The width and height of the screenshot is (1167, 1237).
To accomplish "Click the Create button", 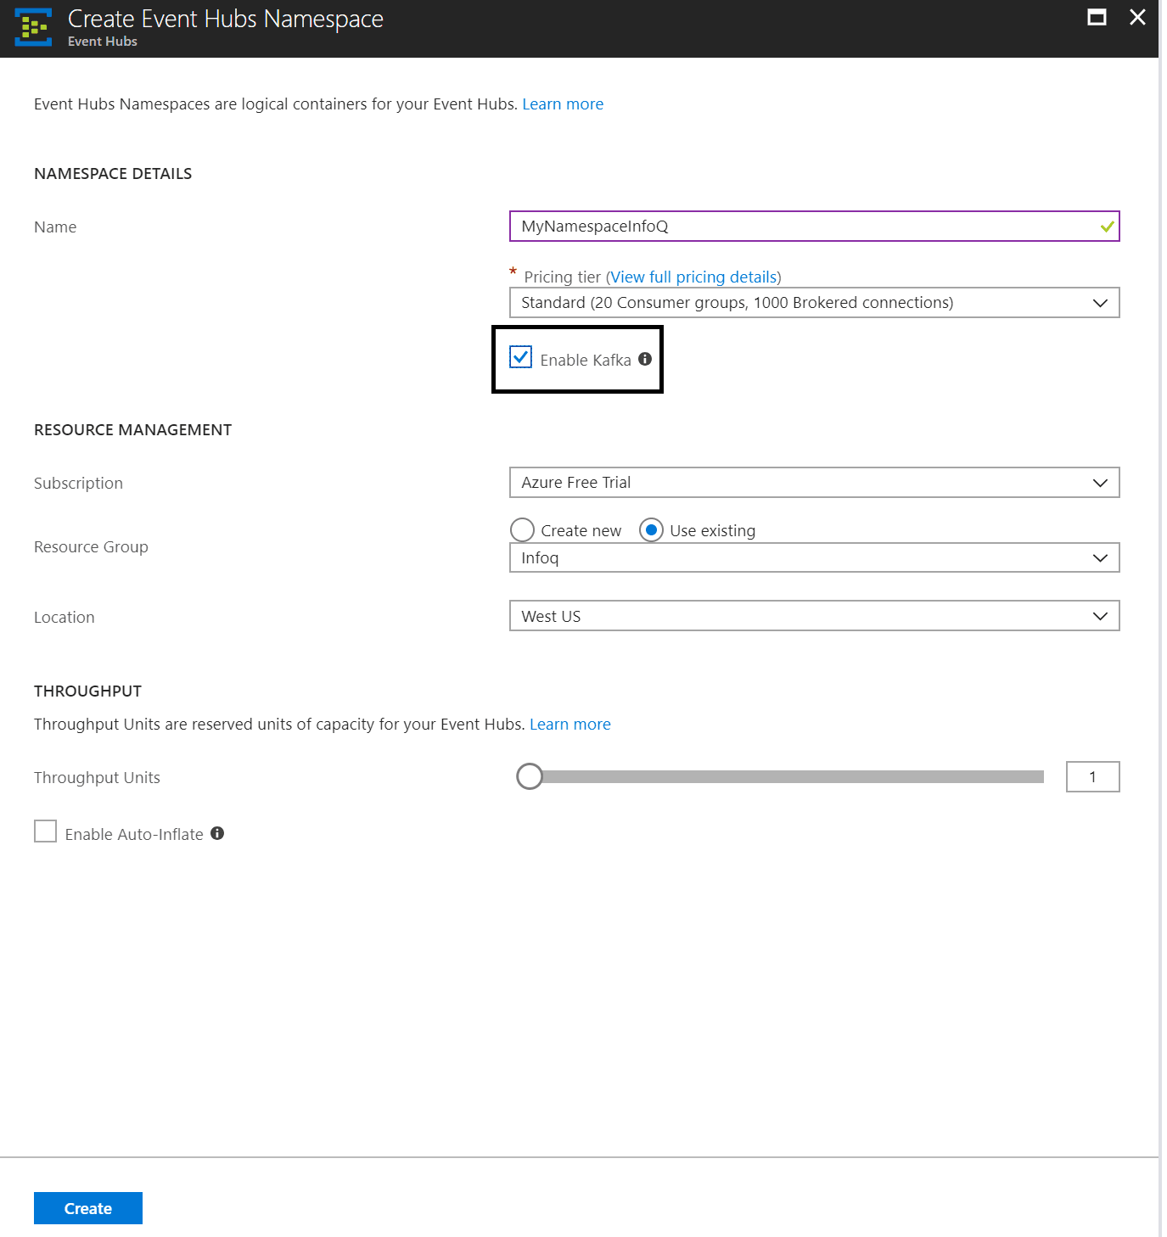I will coord(87,1207).
